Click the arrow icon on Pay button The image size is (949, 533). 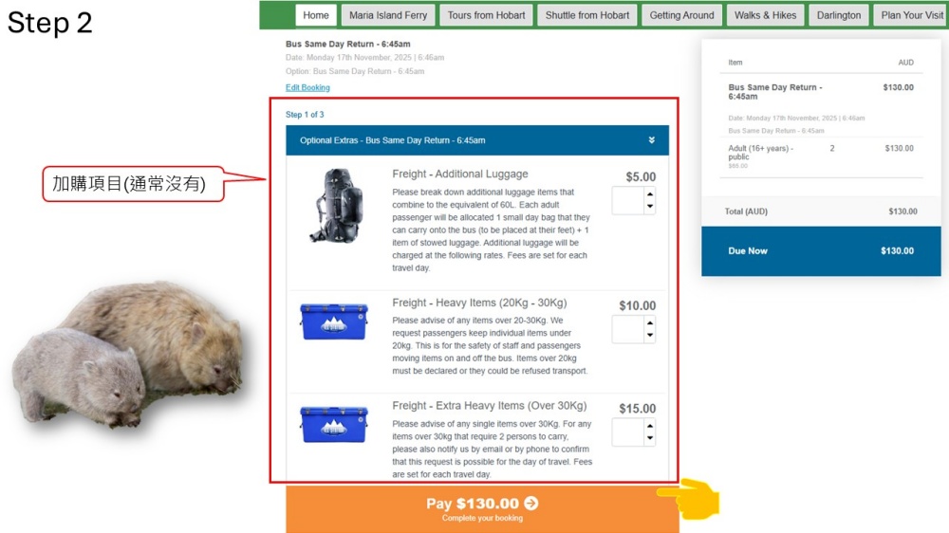531,504
